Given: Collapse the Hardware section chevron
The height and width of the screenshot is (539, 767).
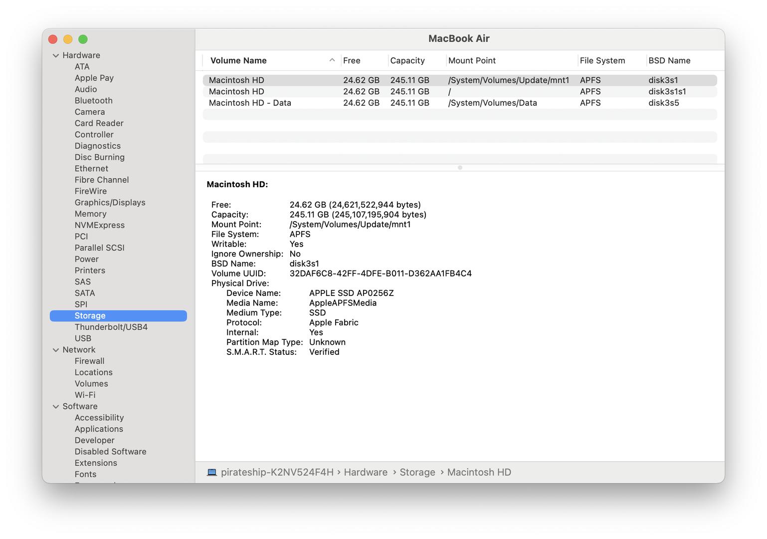Looking at the screenshot, I should coord(56,55).
